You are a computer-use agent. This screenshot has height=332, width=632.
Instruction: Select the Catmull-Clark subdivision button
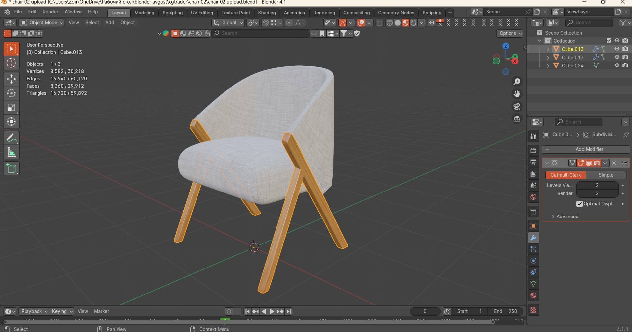point(566,175)
